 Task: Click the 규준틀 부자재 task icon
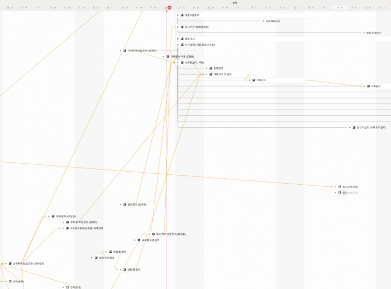[x=168, y=56]
